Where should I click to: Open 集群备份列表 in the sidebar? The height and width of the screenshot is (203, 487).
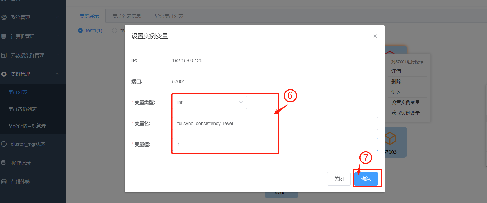(22, 109)
